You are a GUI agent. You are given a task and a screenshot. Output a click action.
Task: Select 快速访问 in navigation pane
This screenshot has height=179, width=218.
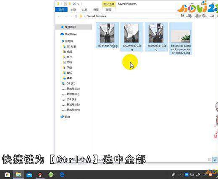(x=74, y=27)
